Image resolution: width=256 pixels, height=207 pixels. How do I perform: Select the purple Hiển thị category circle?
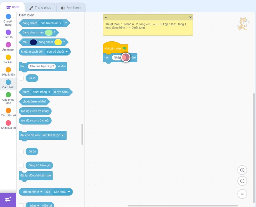pos(8,32)
